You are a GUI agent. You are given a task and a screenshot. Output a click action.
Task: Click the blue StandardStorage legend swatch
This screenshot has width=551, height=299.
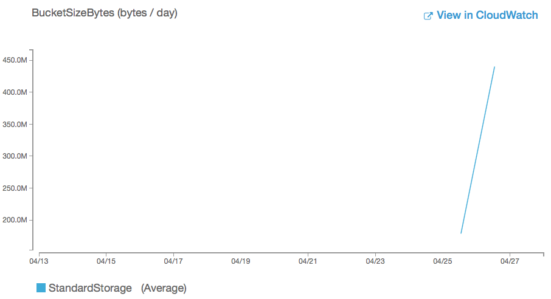(x=41, y=287)
